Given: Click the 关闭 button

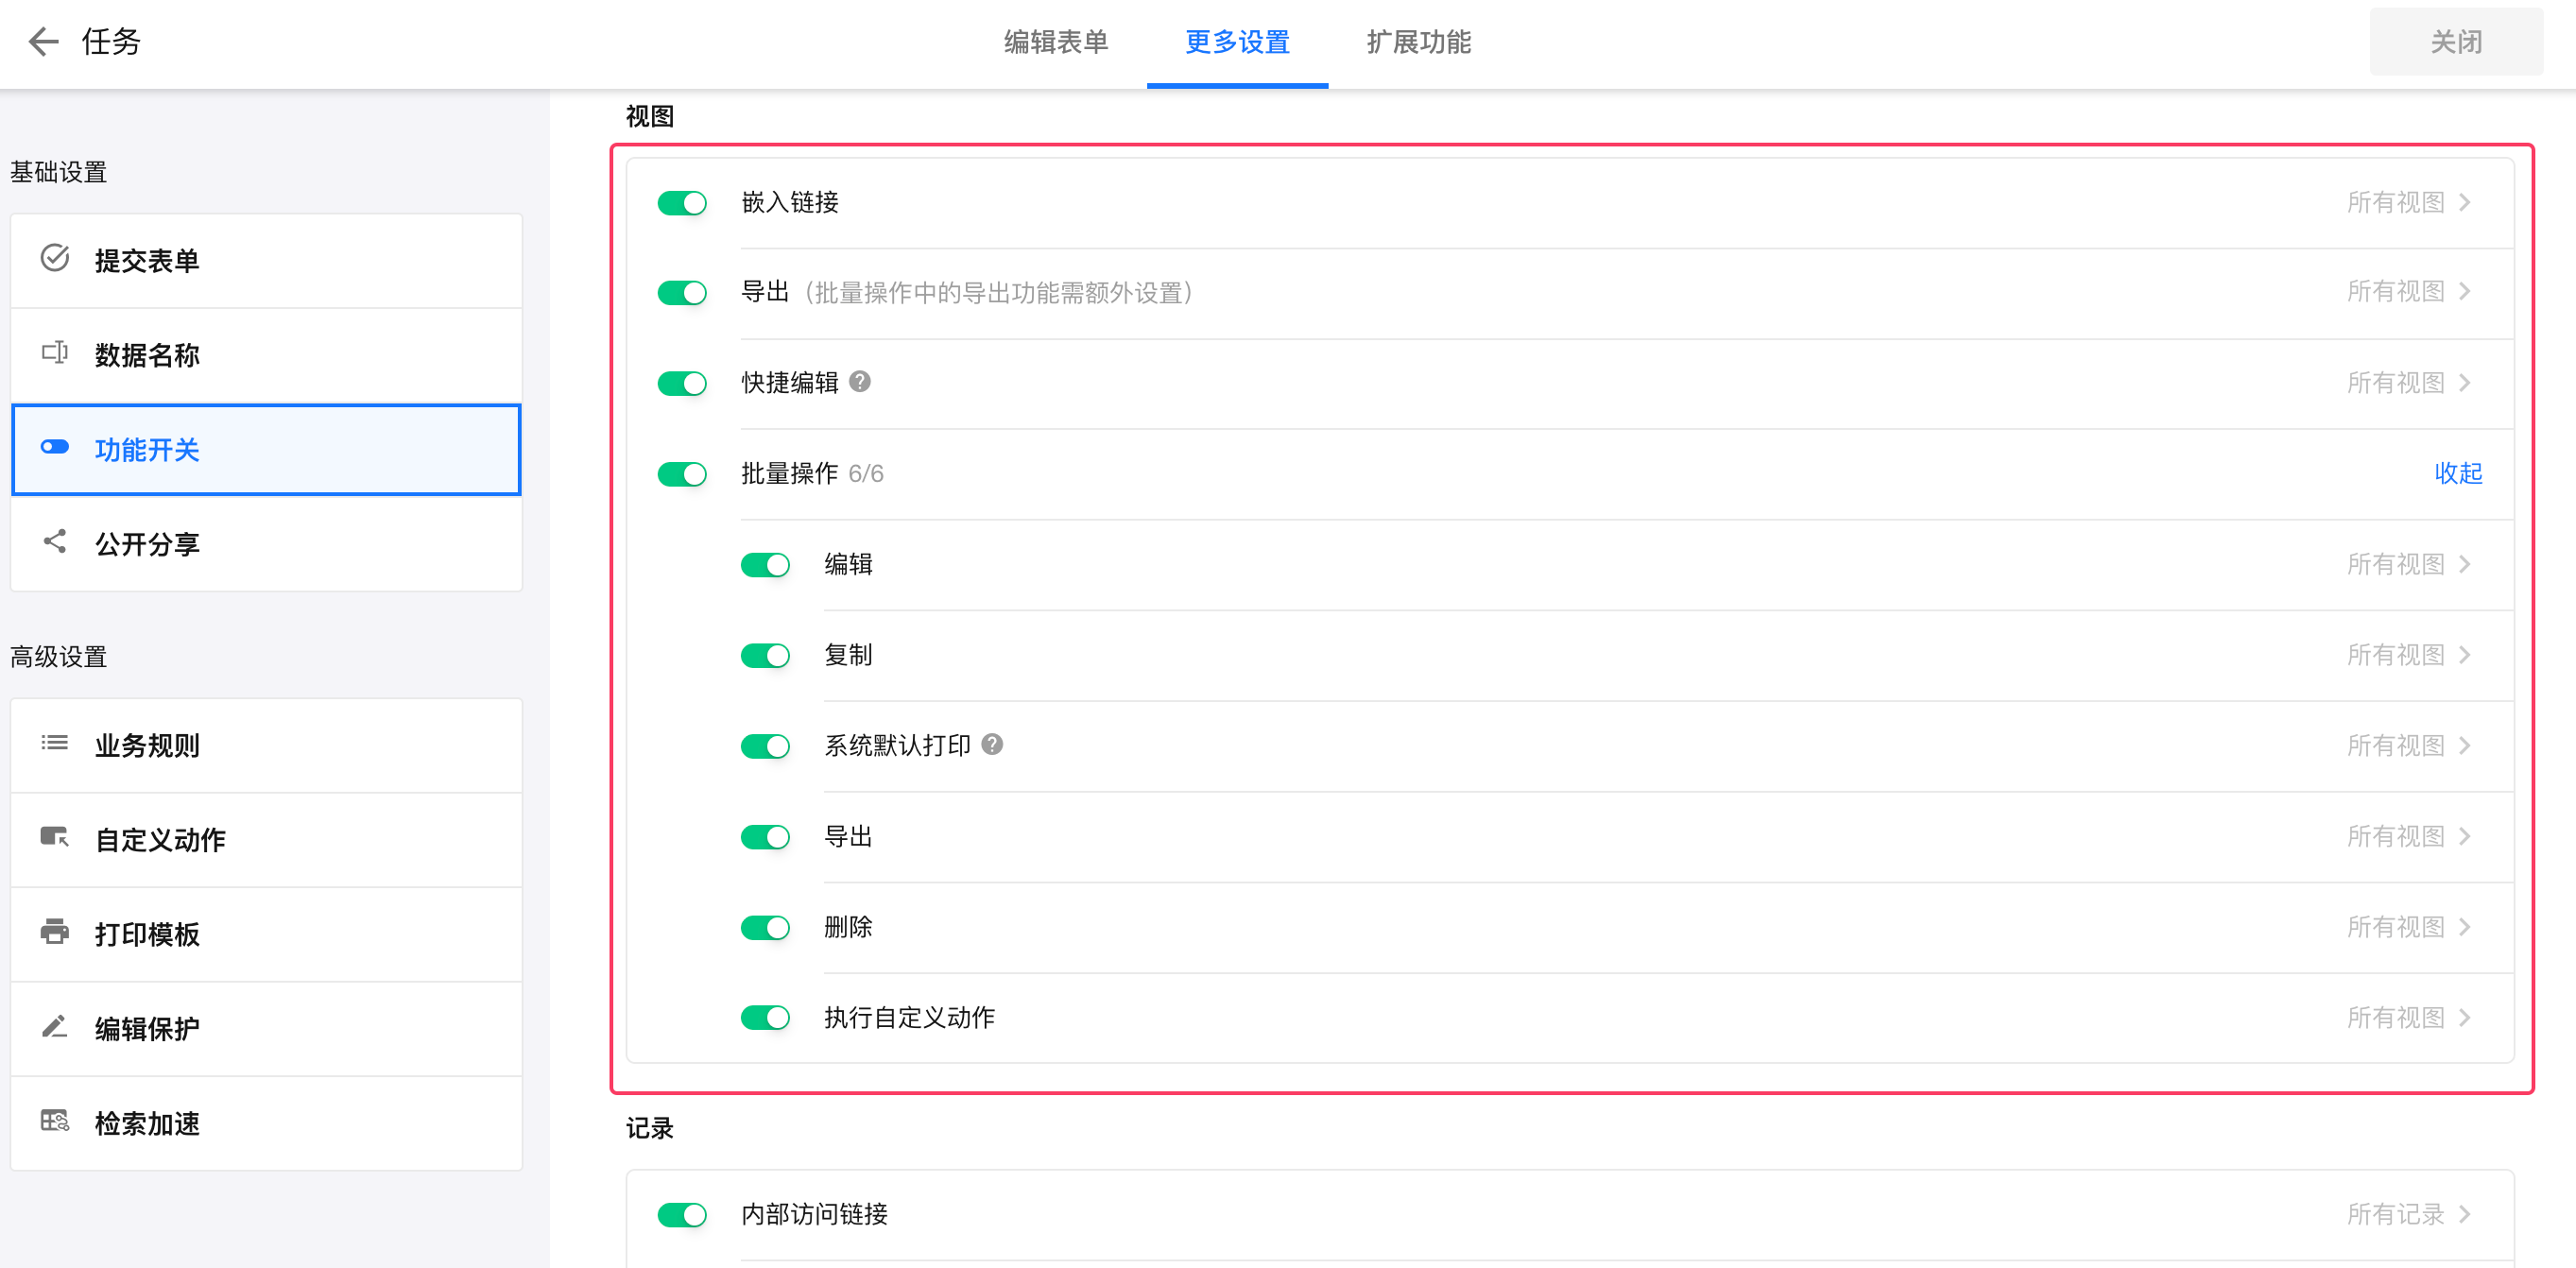Looking at the screenshot, I should tap(2455, 42).
